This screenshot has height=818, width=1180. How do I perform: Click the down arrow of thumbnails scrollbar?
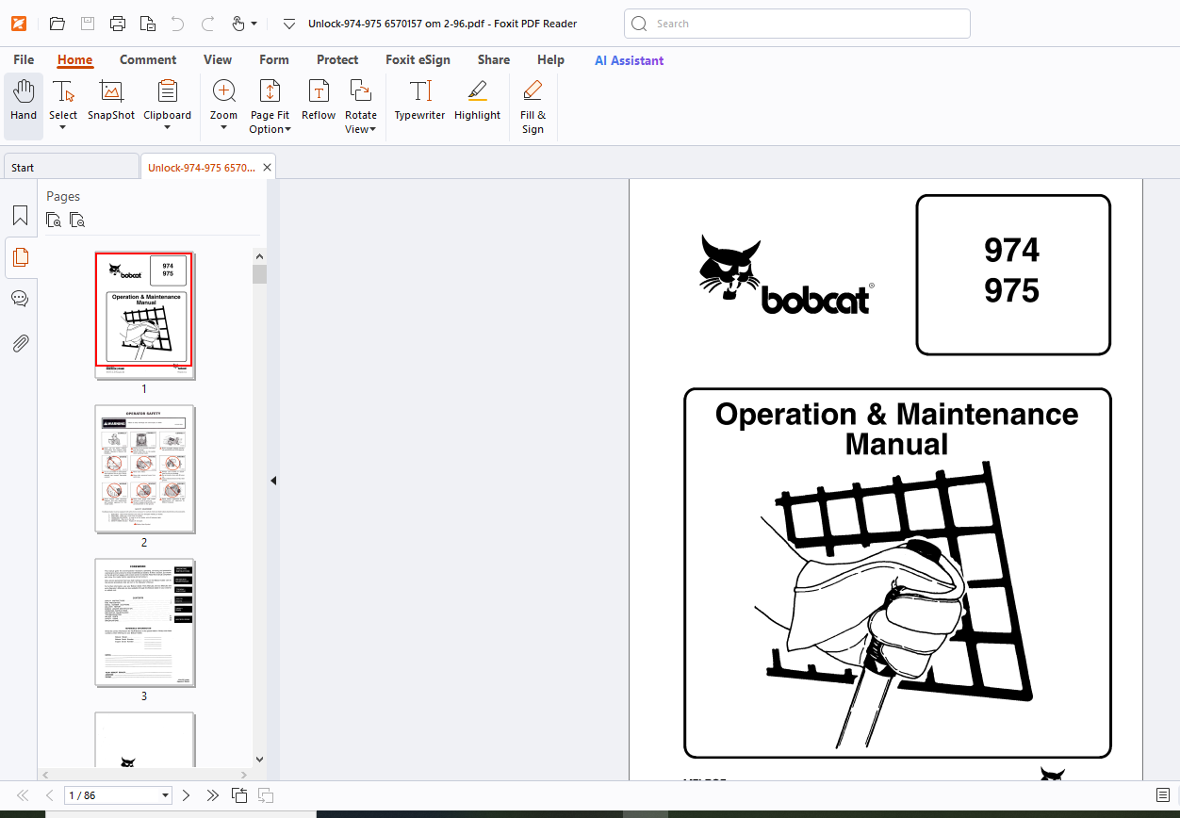click(259, 759)
